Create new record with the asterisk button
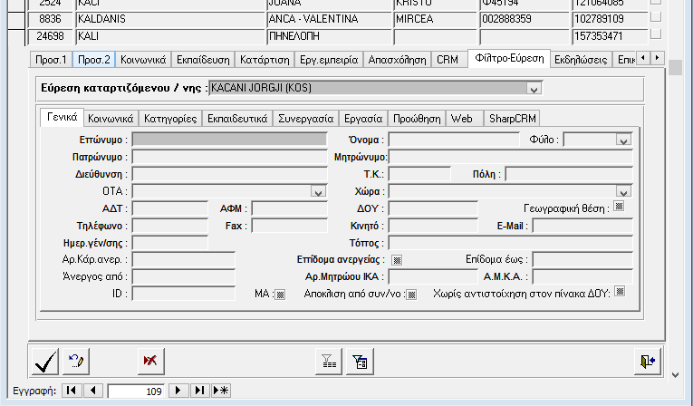The width and height of the screenshot is (693, 406). [x=221, y=391]
